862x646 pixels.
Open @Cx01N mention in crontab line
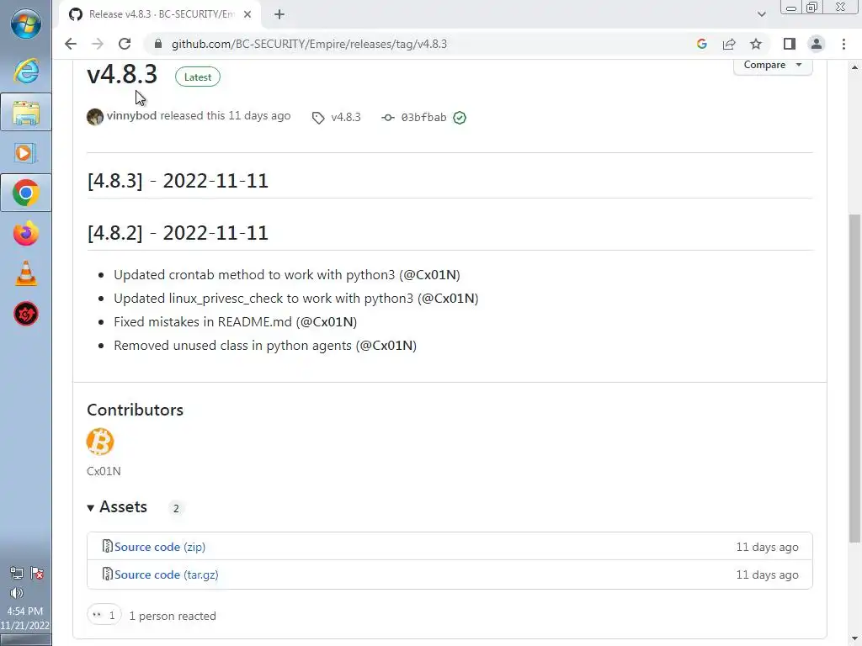coord(430,275)
